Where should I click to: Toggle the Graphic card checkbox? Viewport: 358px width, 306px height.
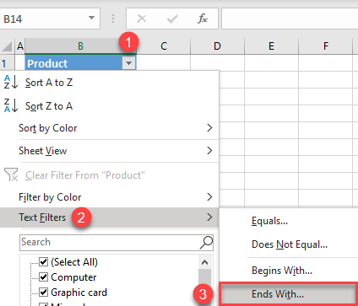coord(43,293)
